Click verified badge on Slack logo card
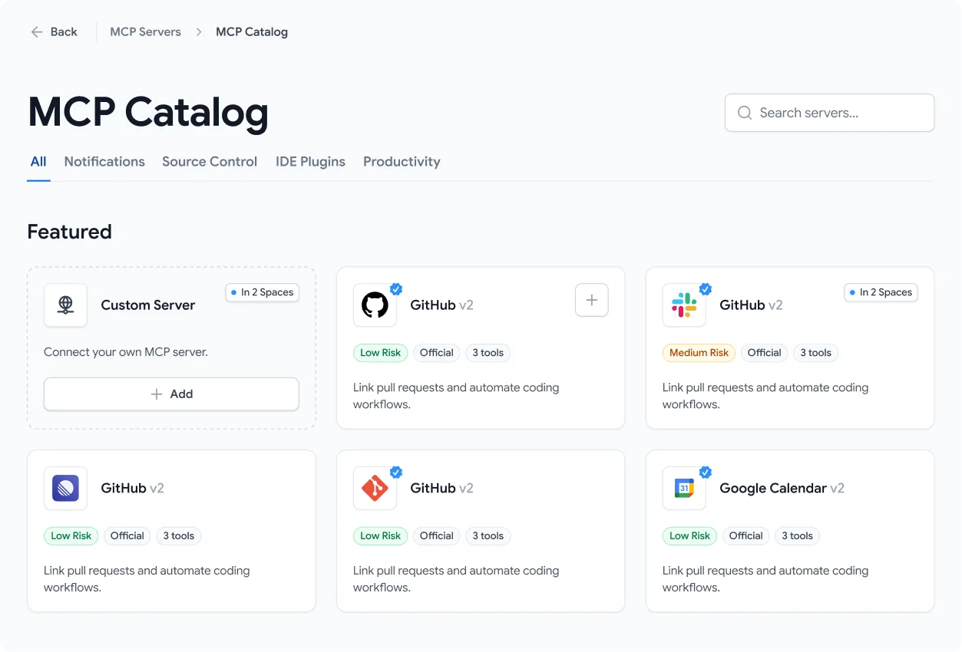The height and width of the screenshot is (652, 962). pos(706,289)
